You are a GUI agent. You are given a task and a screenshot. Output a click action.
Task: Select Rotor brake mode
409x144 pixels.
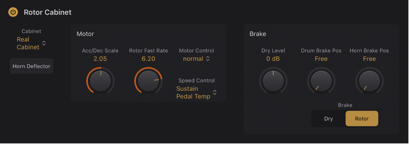point(362,119)
